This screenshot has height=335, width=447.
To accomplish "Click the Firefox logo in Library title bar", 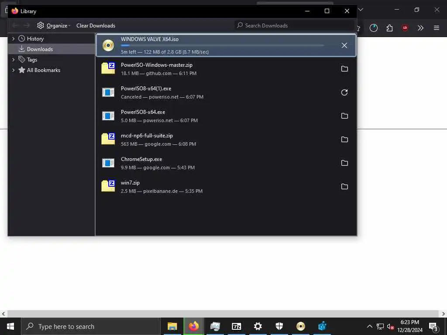I will point(15,11).
